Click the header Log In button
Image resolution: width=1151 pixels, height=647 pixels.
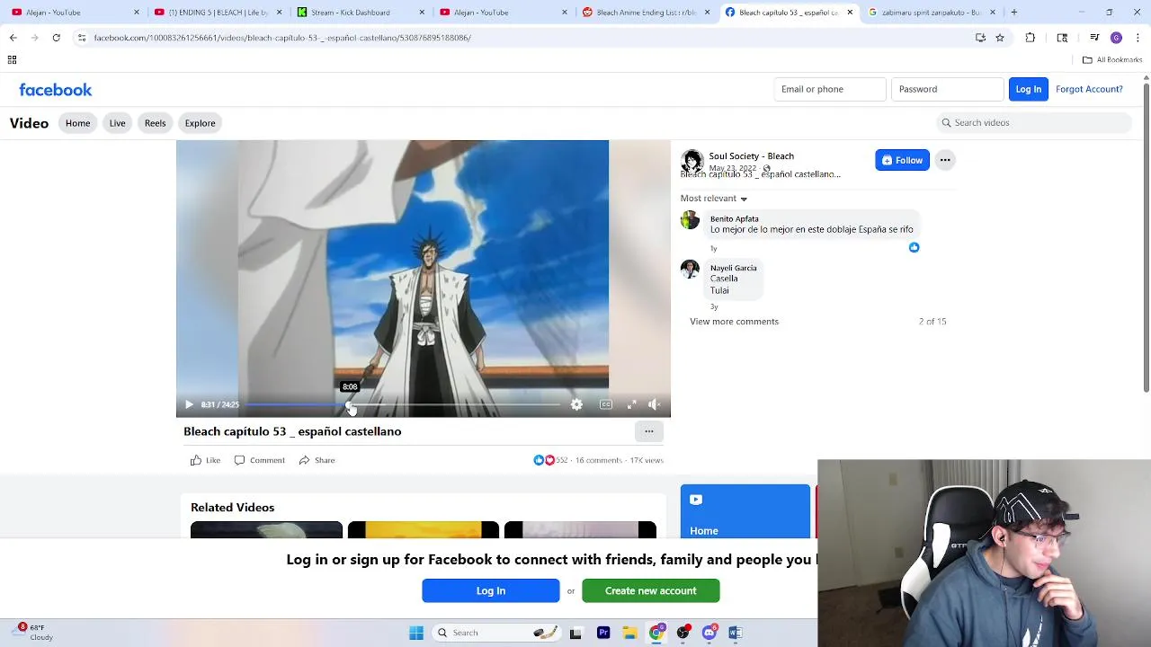(1028, 89)
